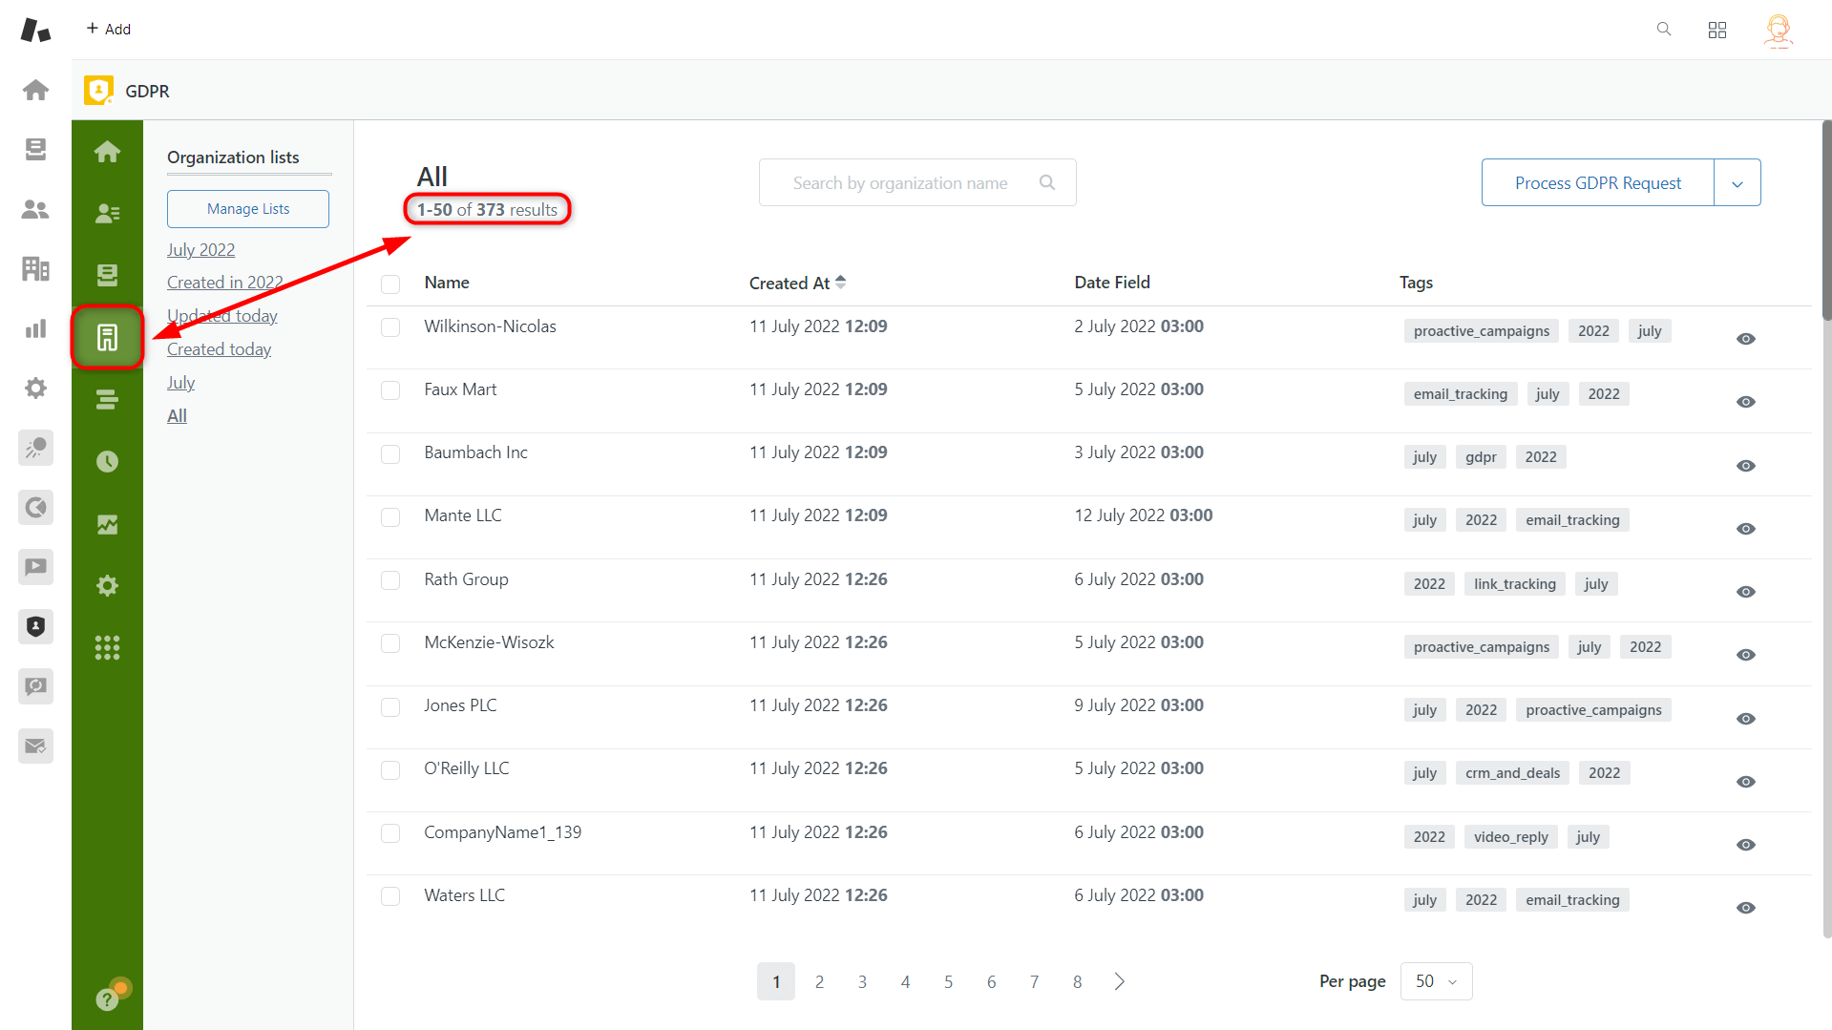
Task: Open the Per page 50 dropdown
Action: pyautogui.click(x=1436, y=981)
